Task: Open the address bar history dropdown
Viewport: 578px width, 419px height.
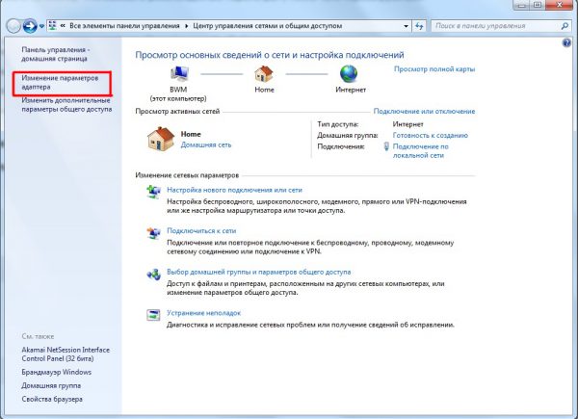Action: [x=406, y=26]
